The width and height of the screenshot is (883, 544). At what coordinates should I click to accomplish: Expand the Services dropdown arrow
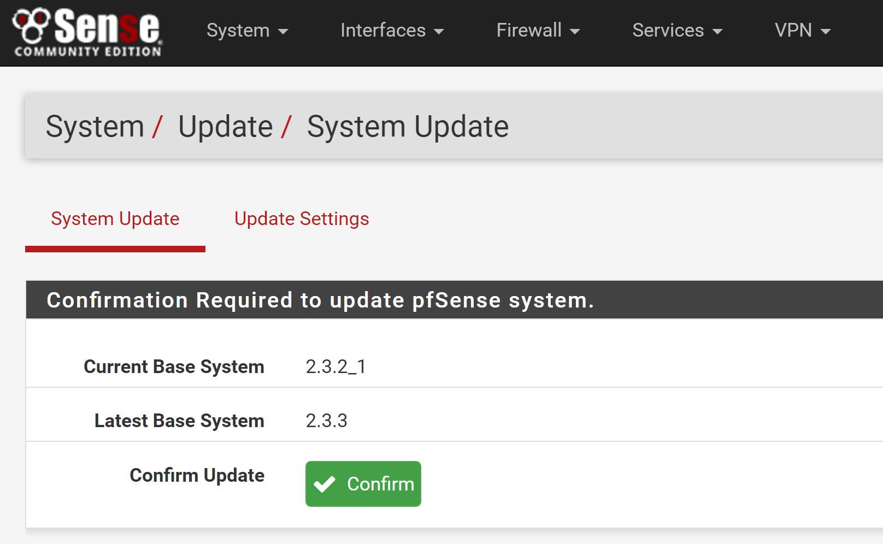pyautogui.click(x=717, y=32)
